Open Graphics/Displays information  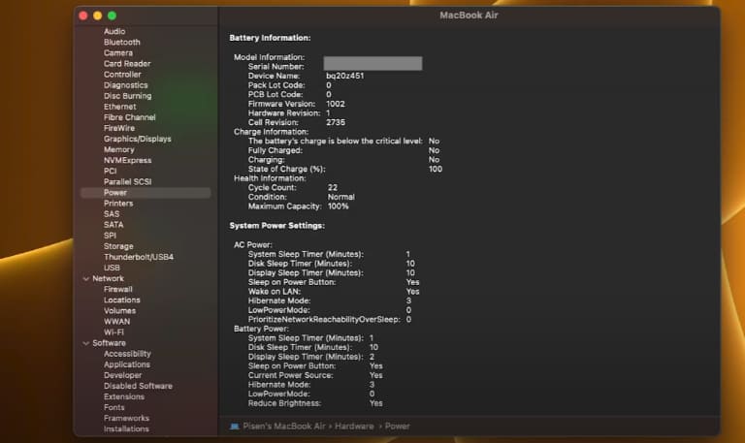[x=138, y=140]
